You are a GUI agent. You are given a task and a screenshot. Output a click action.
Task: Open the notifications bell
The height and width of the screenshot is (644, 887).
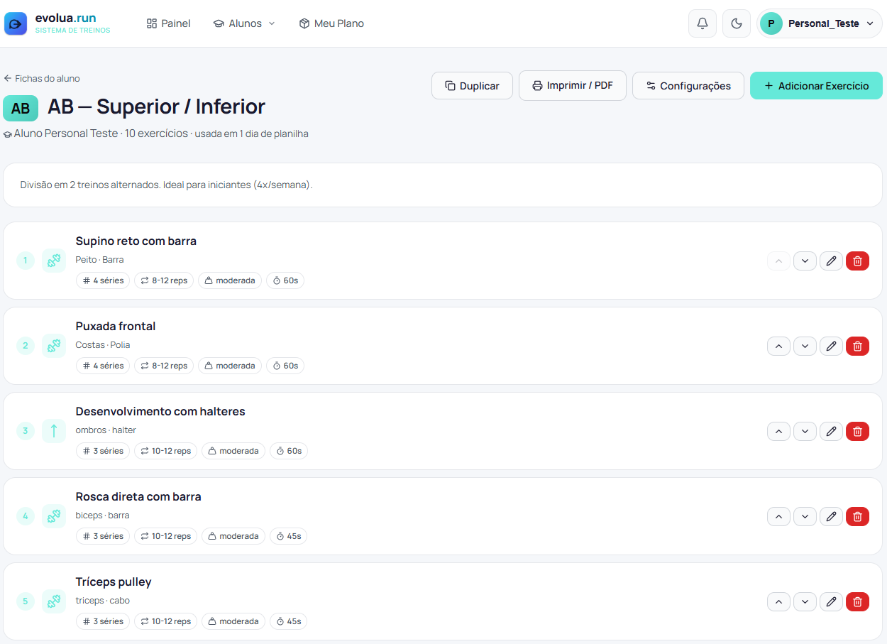[x=703, y=23]
